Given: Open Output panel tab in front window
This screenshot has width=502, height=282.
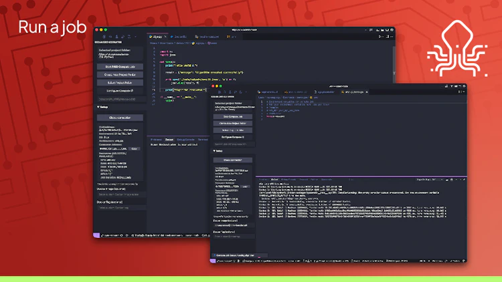Looking at the screenshot, I should (x=274, y=180).
